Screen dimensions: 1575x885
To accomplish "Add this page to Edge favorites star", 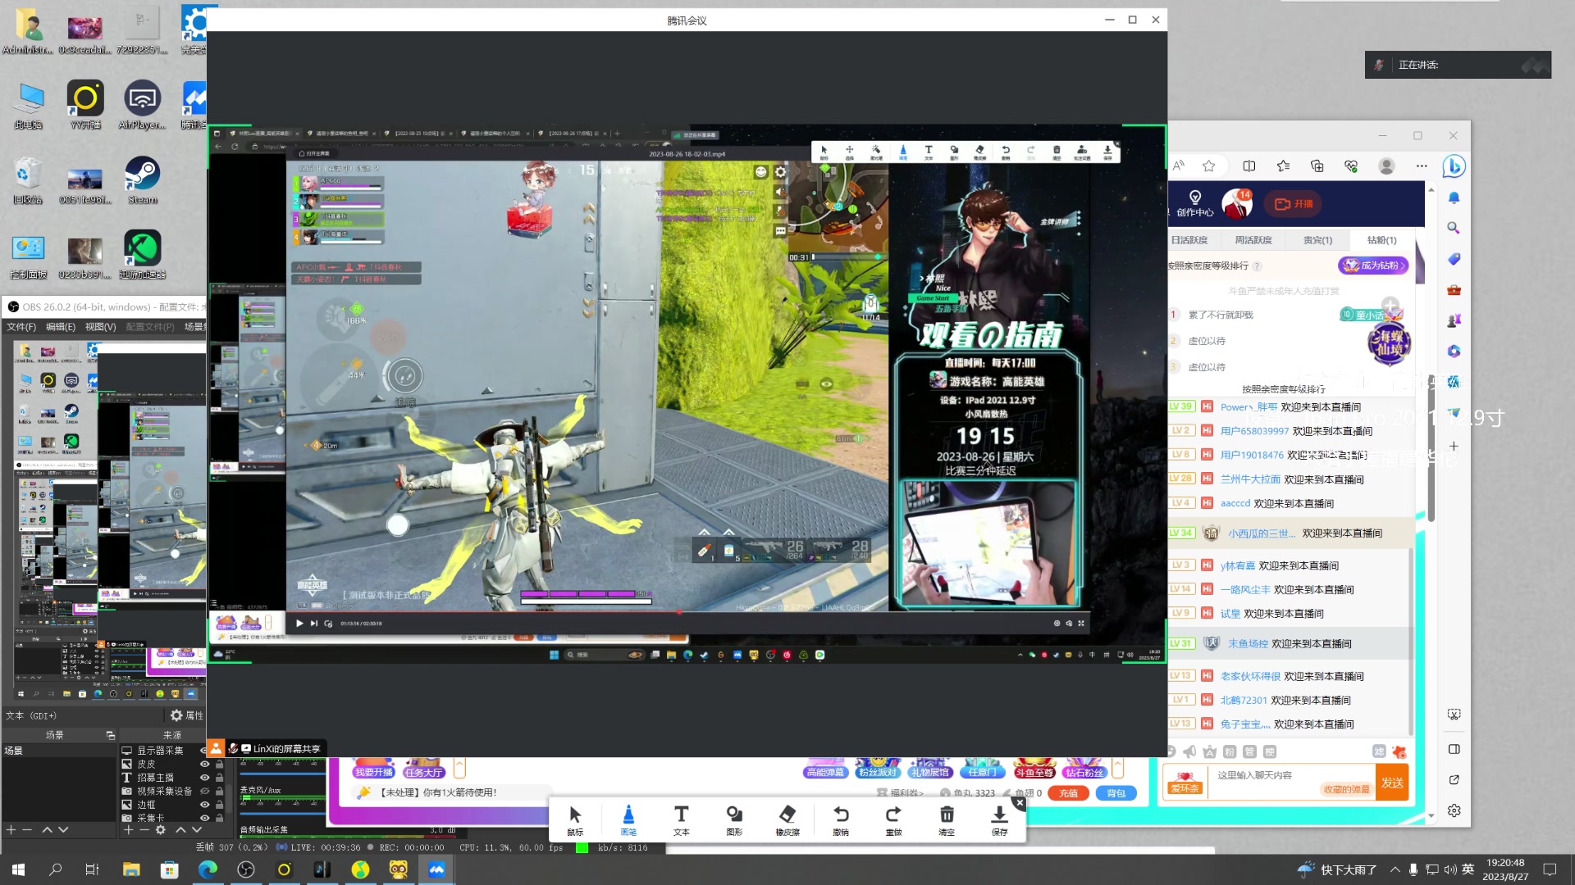I will (x=1208, y=166).
